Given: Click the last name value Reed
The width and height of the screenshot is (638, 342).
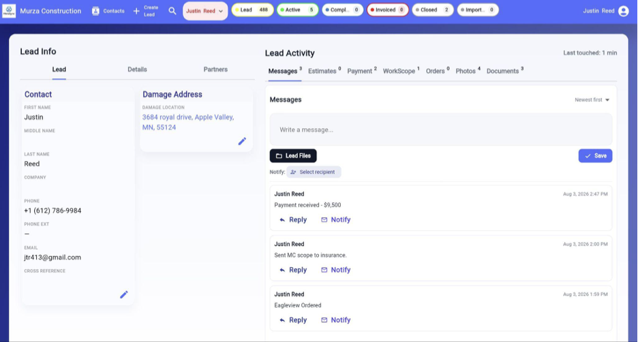Looking at the screenshot, I should (x=32, y=164).
